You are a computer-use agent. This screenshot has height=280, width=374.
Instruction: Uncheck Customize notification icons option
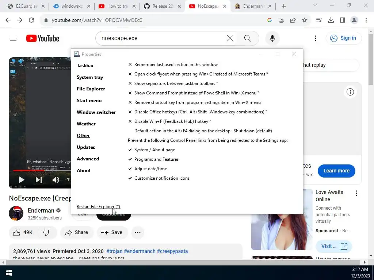(159, 178)
